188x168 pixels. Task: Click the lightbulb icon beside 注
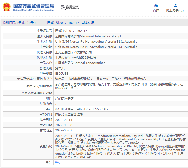pos(47,162)
